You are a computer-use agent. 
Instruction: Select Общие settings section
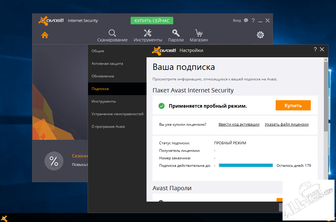pyautogui.click(x=98, y=51)
